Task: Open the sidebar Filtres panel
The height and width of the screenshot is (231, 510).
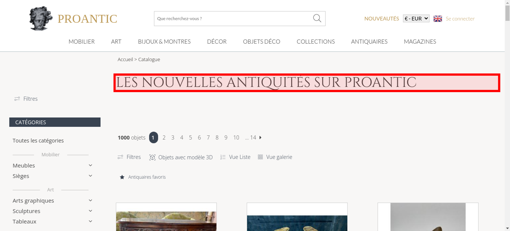Action: [x=26, y=99]
